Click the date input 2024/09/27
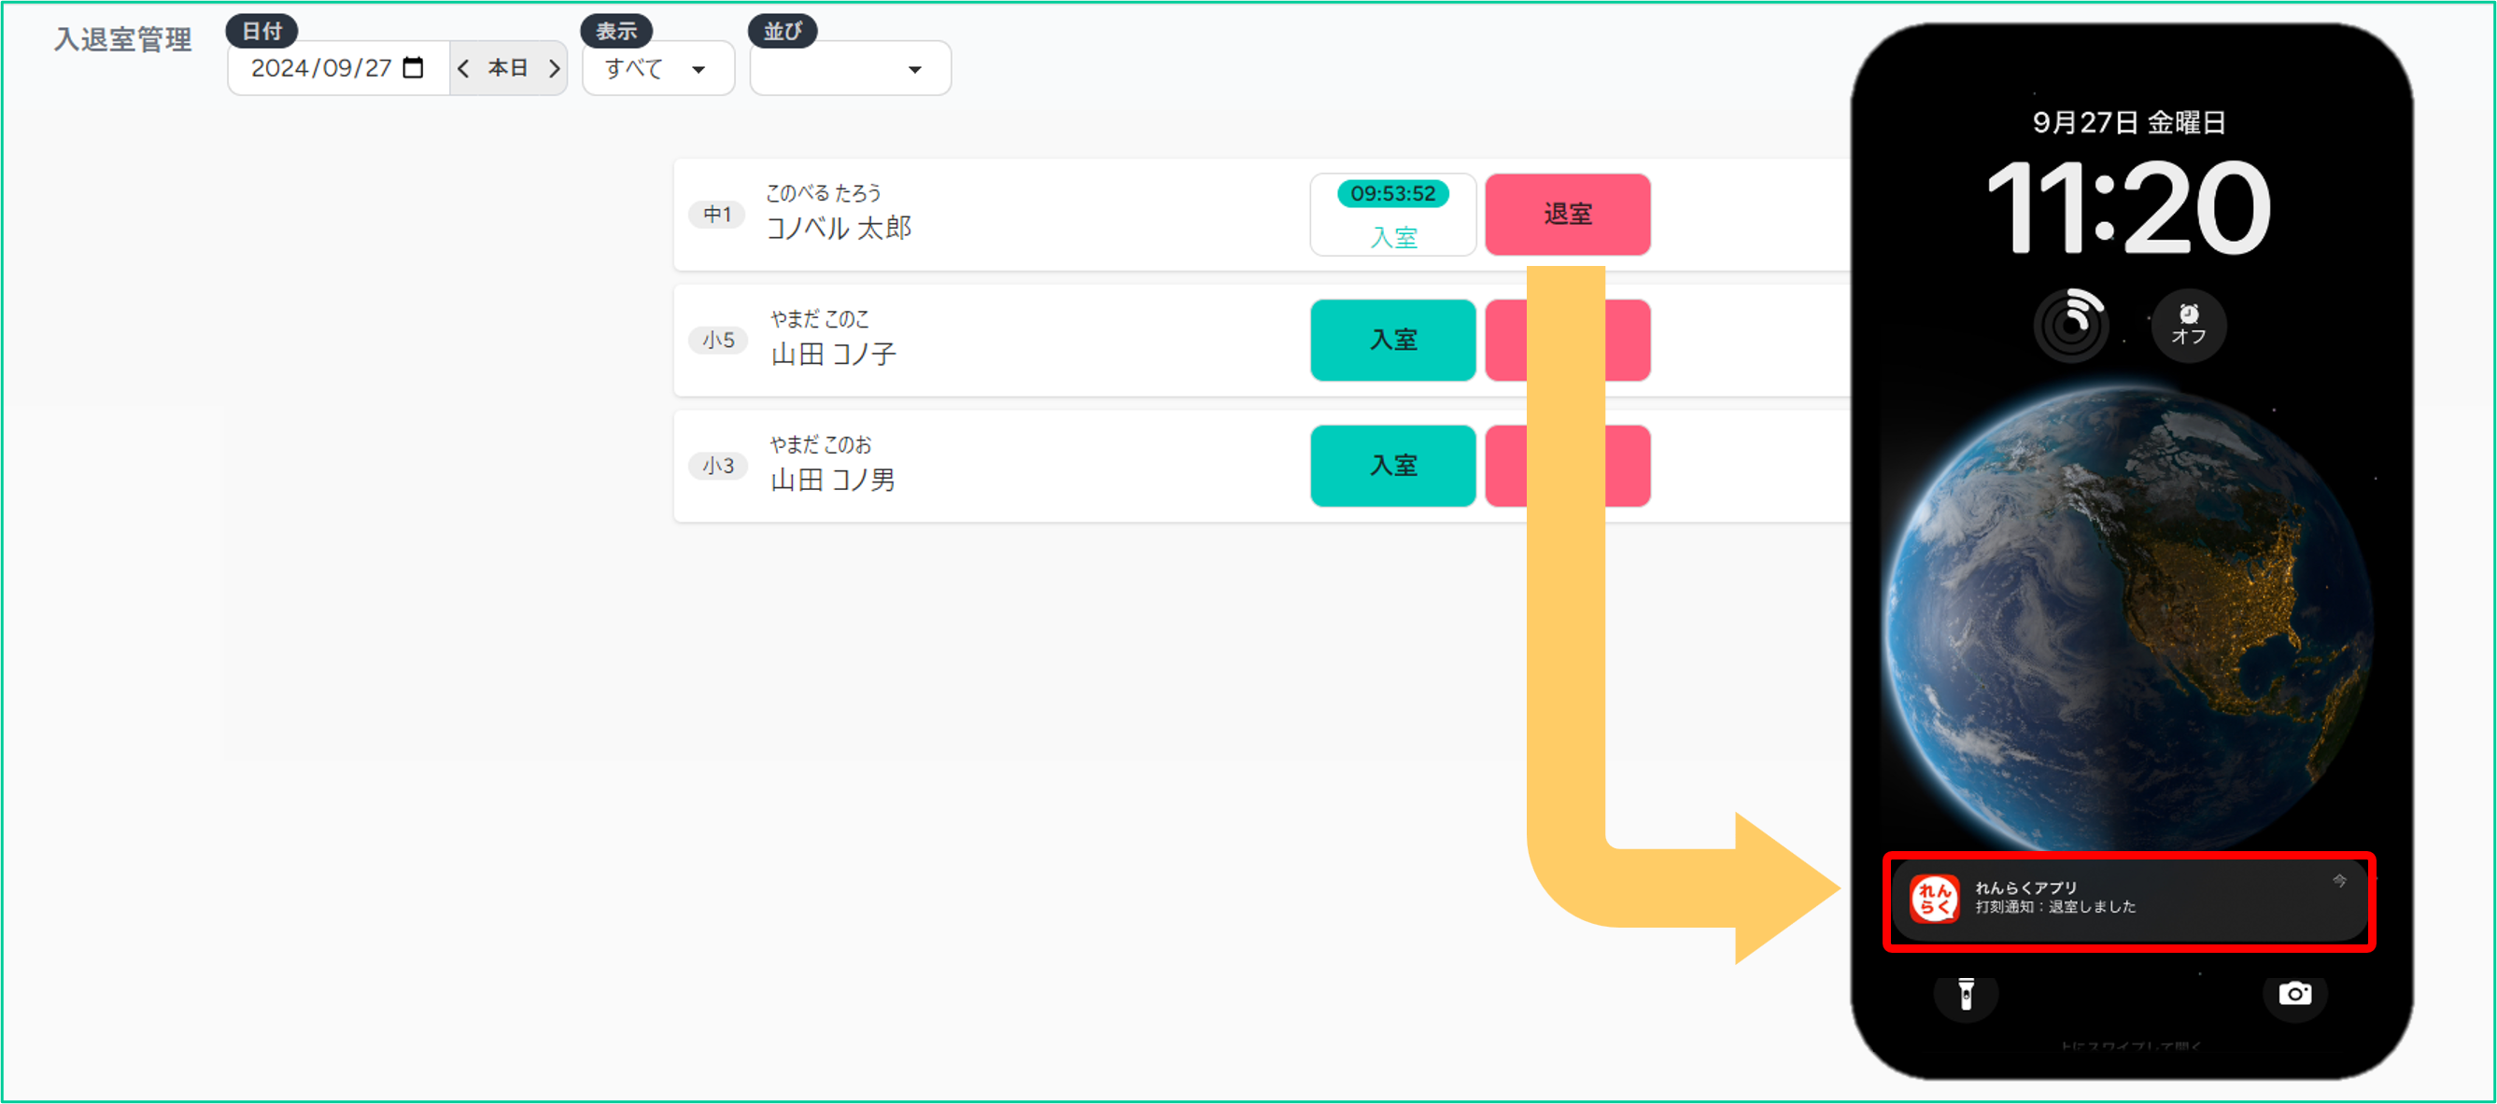 coord(321,68)
